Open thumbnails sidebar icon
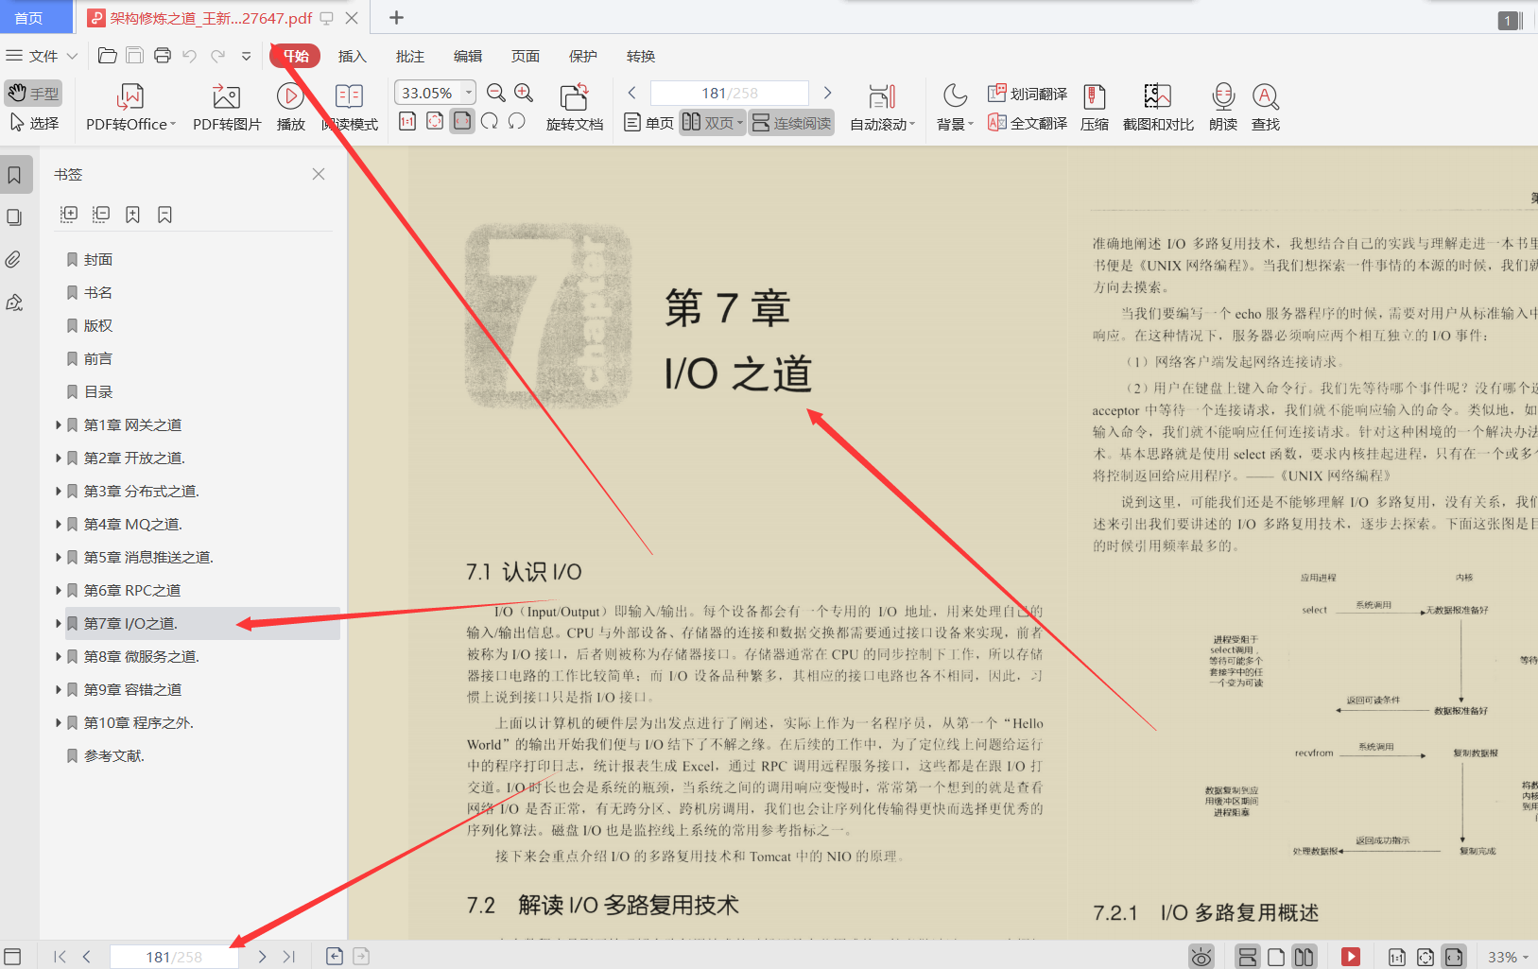This screenshot has width=1538, height=969. tap(14, 217)
